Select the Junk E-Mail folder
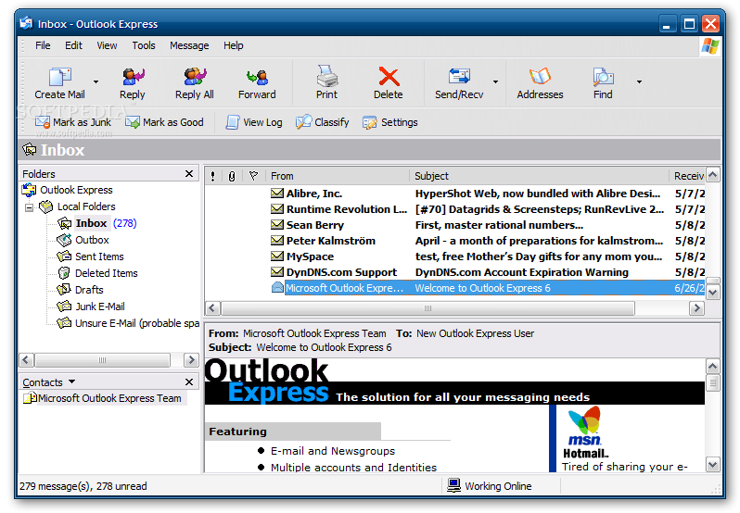 pos(91,307)
